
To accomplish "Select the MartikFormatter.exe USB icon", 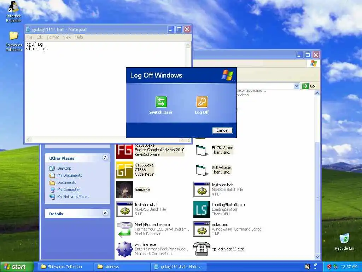I will pos(125,229).
